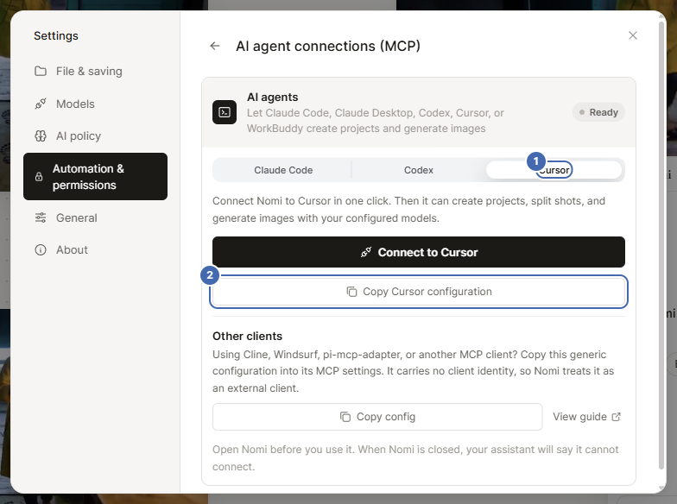Switch to the Codex tab
This screenshot has height=504, width=677.
tap(418, 170)
